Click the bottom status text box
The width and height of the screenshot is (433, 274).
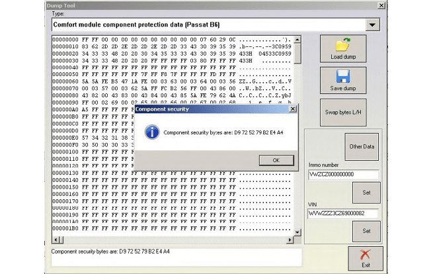tap(175, 257)
